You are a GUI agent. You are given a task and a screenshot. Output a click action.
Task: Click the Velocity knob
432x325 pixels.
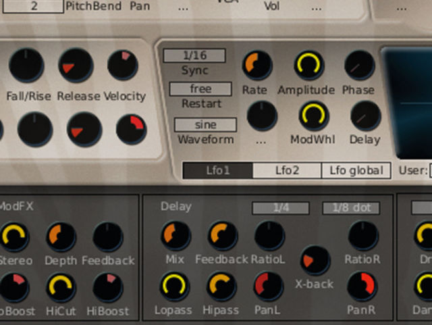[x=123, y=65]
